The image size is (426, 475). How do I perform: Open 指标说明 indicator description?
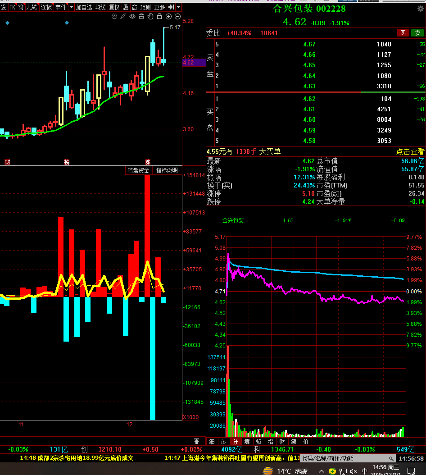pyautogui.click(x=167, y=170)
